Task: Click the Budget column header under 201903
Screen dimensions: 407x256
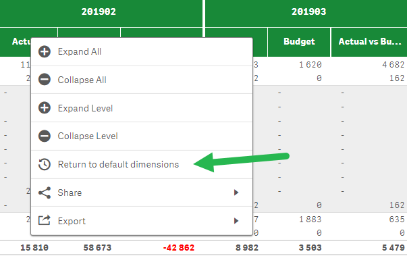Action: [x=299, y=42]
